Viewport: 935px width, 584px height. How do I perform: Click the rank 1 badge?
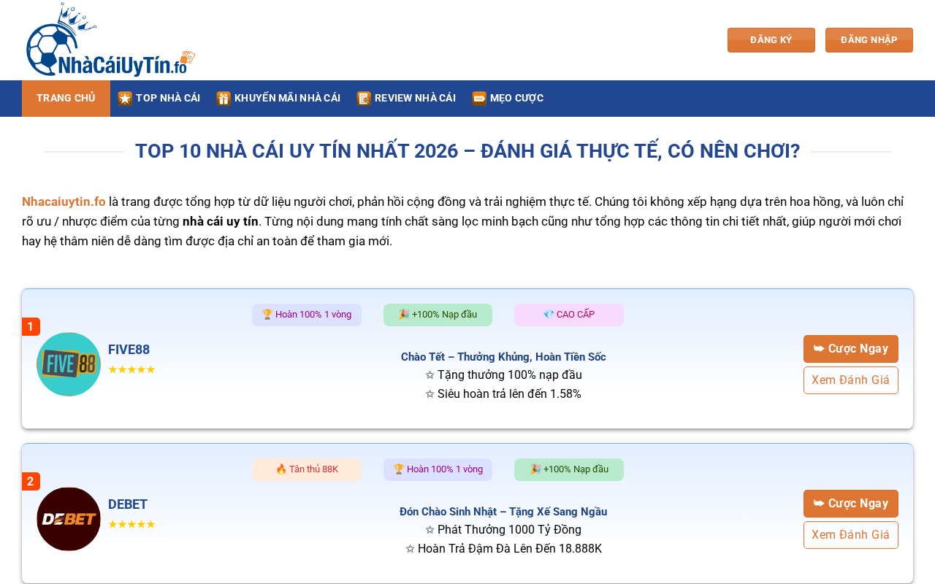[x=31, y=327]
